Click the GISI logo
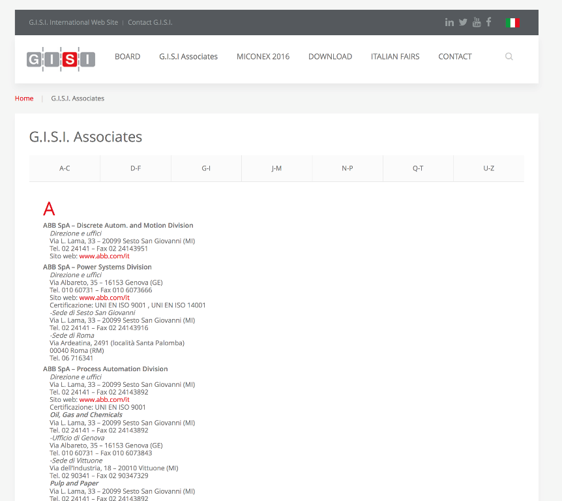 61,59
